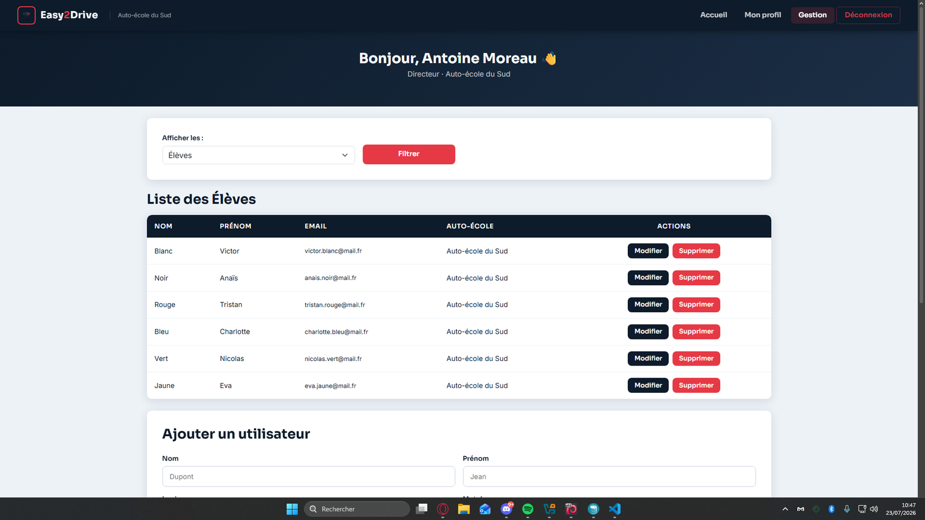Open the Bluetooth tray icon
The height and width of the screenshot is (520, 925).
(x=831, y=509)
